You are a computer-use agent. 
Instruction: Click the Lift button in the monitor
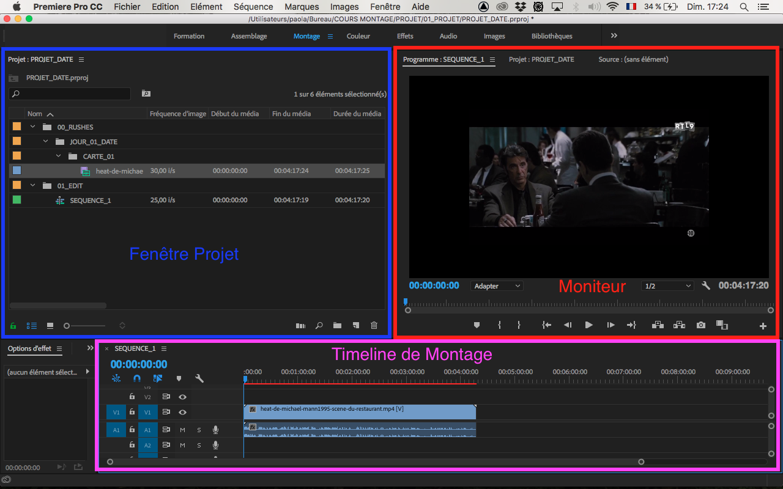(658, 325)
